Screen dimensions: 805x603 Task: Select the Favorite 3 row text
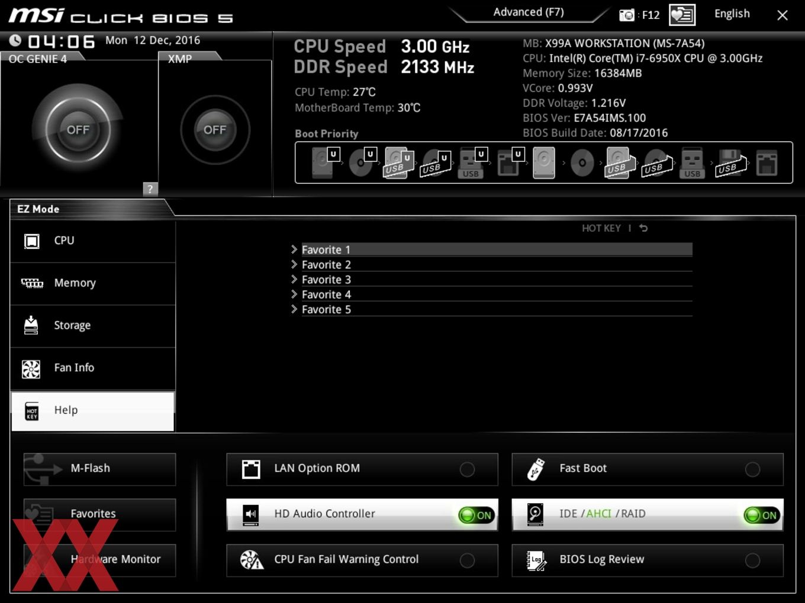pyautogui.click(x=326, y=279)
